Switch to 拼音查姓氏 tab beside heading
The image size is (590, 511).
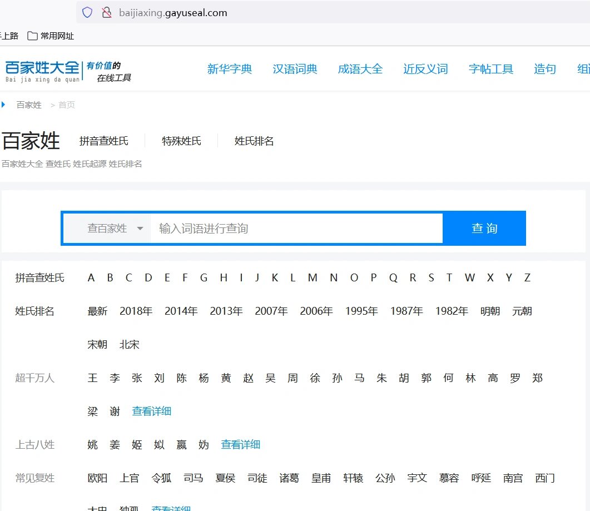[x=104, y=141]
